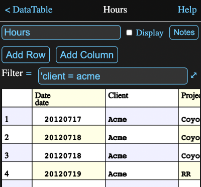
Task: Click date cell 20120718 in row 3
Action: [69, 152]
